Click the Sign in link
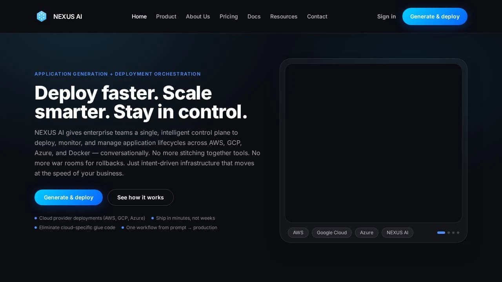 coord(386,16)
